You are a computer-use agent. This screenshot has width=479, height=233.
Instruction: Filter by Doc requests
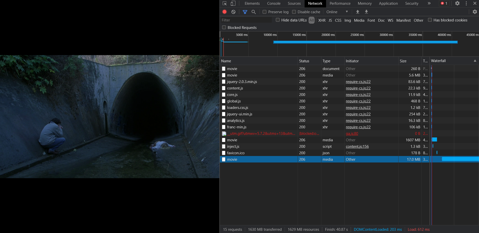381,20
